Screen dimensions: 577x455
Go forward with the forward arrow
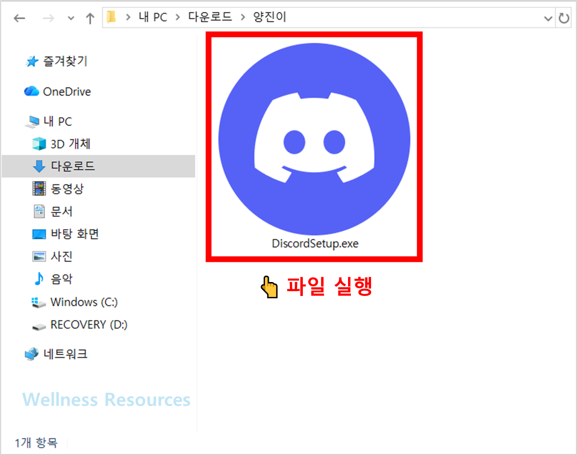click(48, 18)
